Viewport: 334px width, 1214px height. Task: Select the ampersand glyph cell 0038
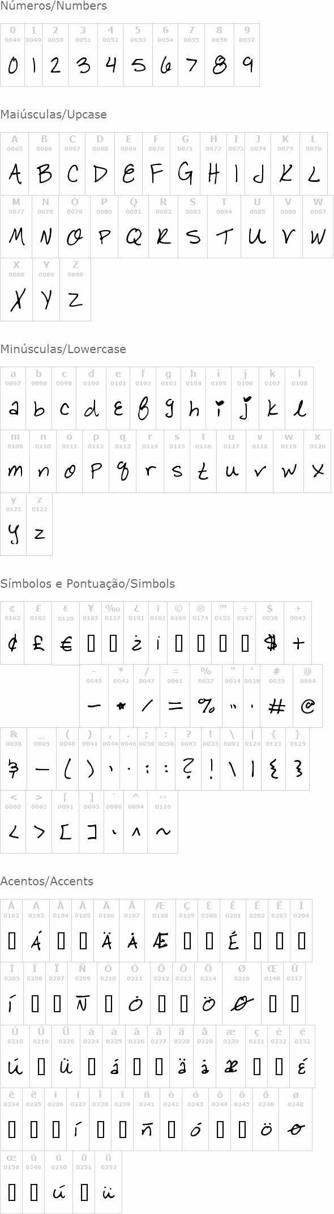[13, 759]
